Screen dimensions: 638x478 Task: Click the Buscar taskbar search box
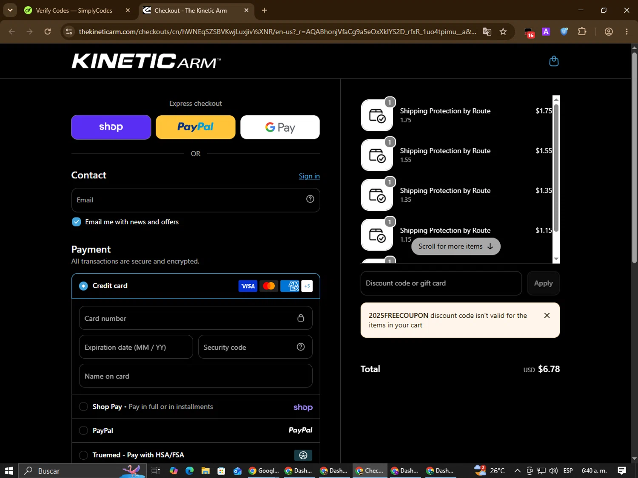[x=83, y=471]
